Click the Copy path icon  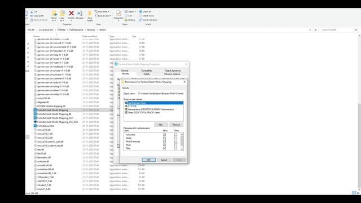[32, 16]
